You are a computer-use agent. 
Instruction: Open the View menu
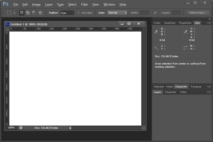point(96,4)
